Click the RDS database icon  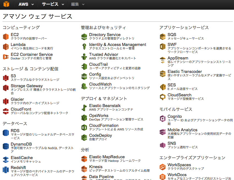coord(6,133)
